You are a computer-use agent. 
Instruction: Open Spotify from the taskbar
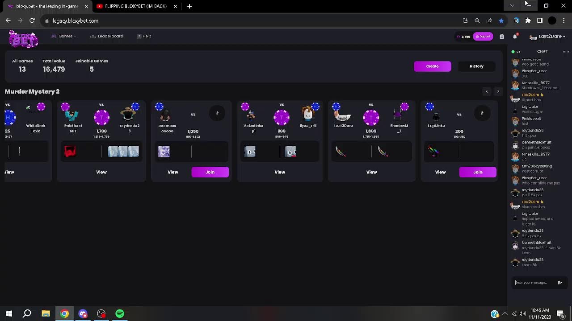(x=120, y=314)
